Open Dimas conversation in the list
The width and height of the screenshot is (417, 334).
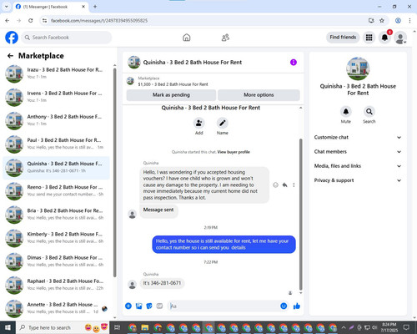coord(56,261)
